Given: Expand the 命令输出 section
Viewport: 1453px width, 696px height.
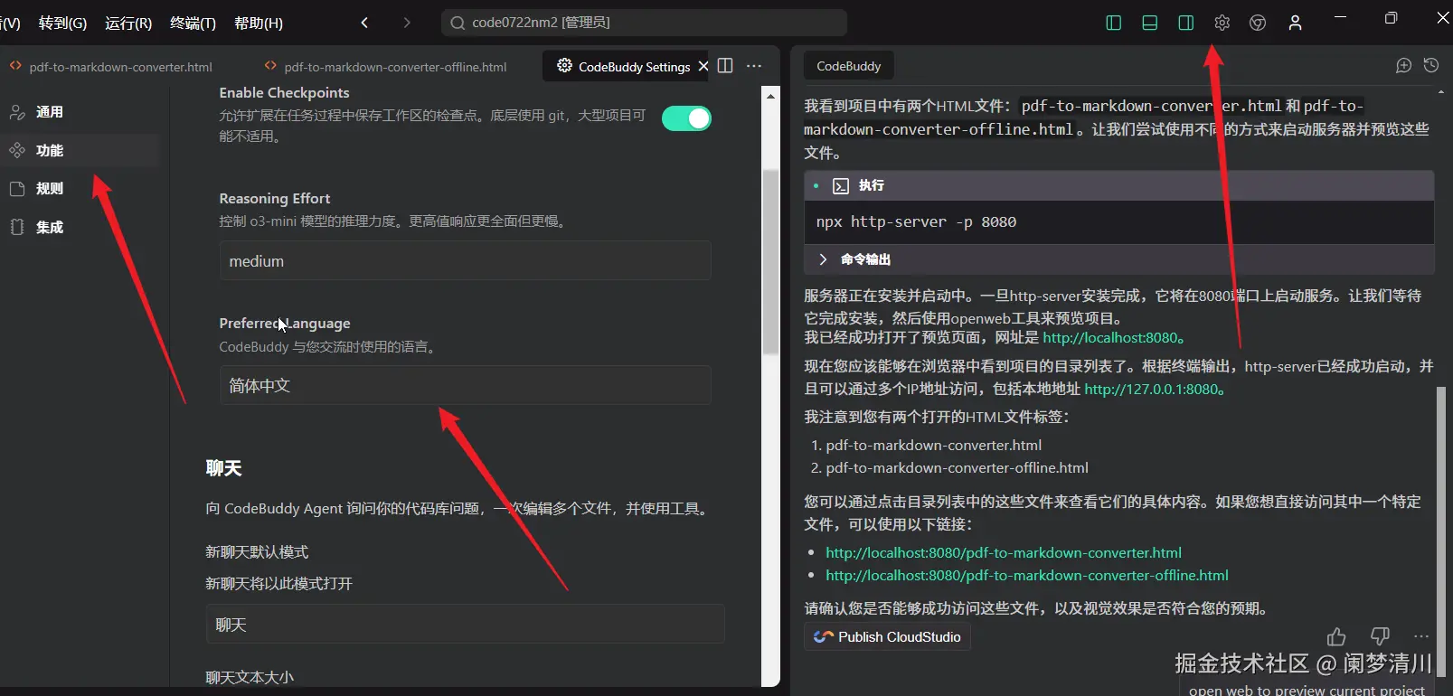Looking at the screenshot, I should [x=1118, y=259].
